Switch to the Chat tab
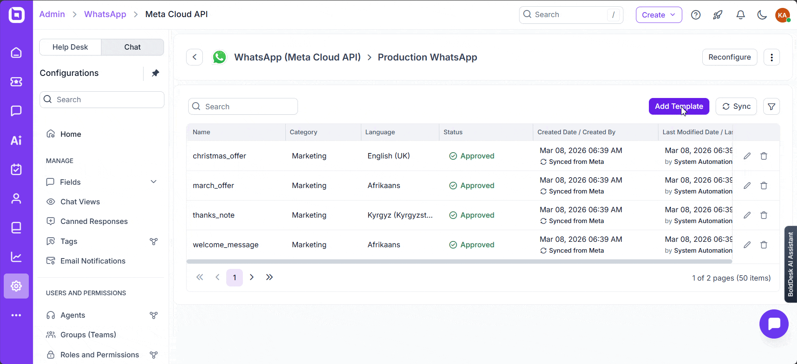 (x=132, y=47)
